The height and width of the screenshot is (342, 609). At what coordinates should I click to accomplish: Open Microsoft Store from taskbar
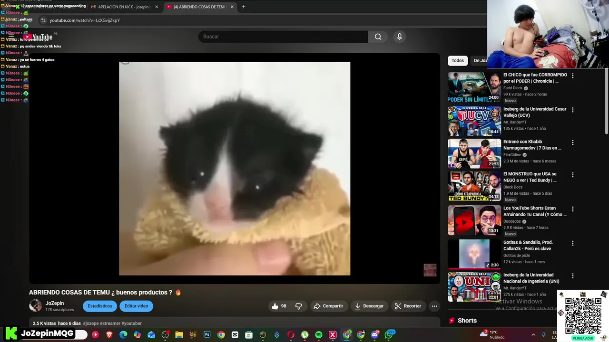[x=249, y=335]
